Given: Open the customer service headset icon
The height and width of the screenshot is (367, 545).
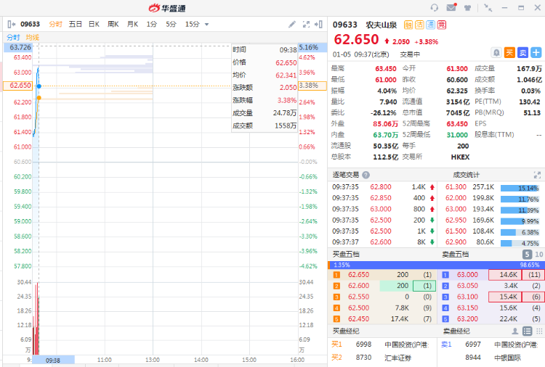Looking at the screenshot, I should (435, 7).
